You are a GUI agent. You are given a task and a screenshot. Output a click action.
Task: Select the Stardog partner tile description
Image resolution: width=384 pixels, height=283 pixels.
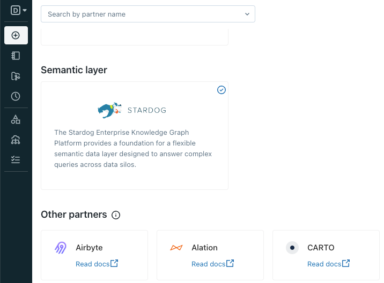(x=134, y=149)
